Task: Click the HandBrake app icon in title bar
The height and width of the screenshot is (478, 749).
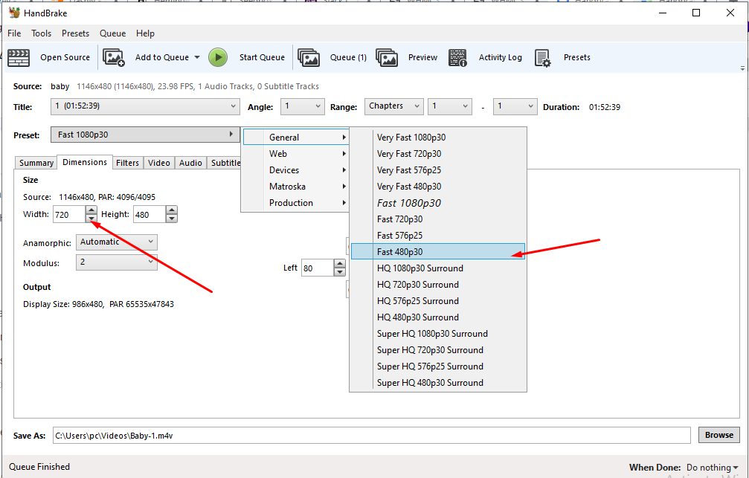Action: click(x=13, y=13)
